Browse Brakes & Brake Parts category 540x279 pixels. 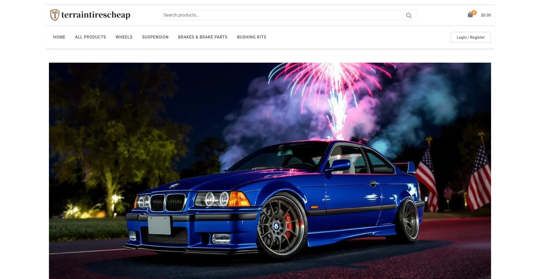click(x=202, y=37)
